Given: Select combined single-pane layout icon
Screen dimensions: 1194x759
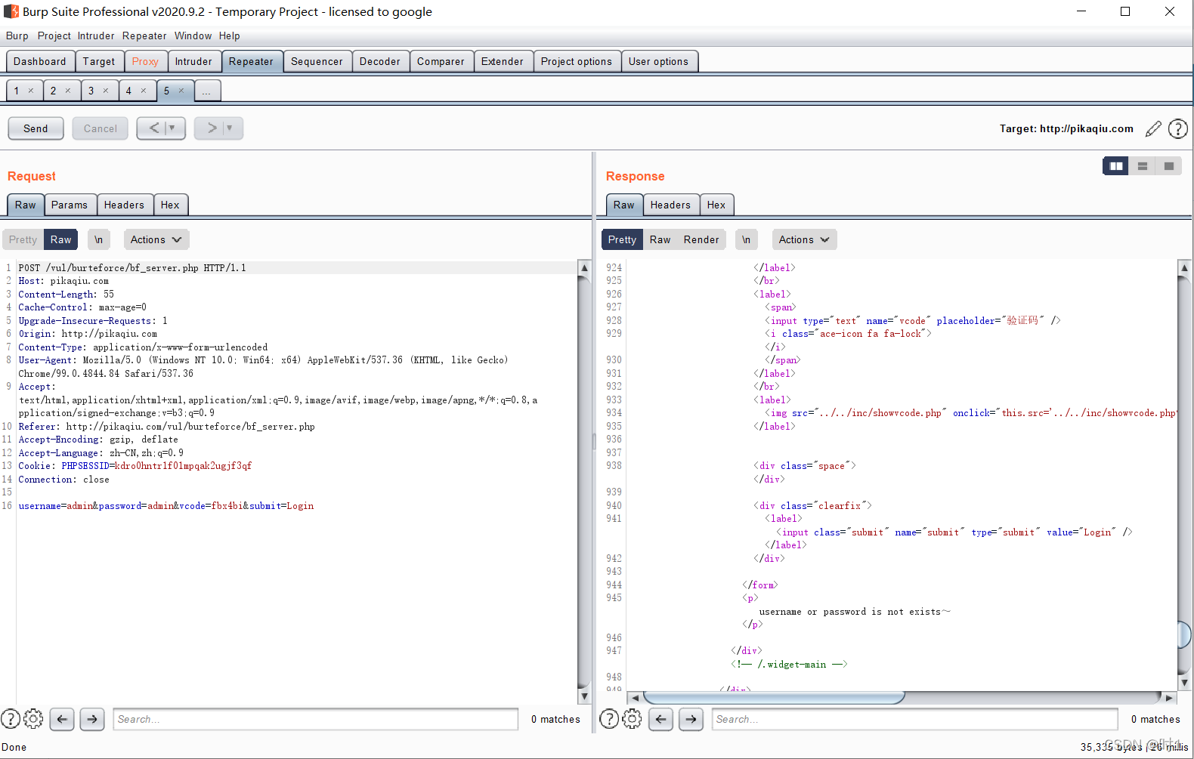Looking at the screenshot, I should pyautogui.click(x=1169, y=166).
